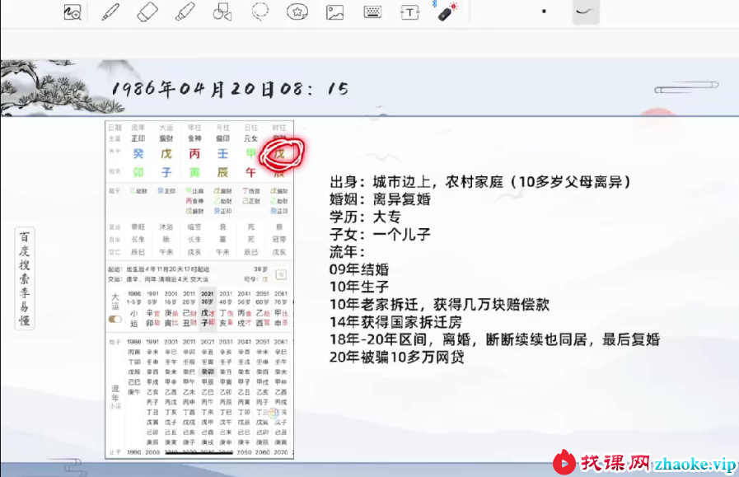Screen dimensions: 739x477
Task: Click the 10年生子 line
Action: (359, 287)
